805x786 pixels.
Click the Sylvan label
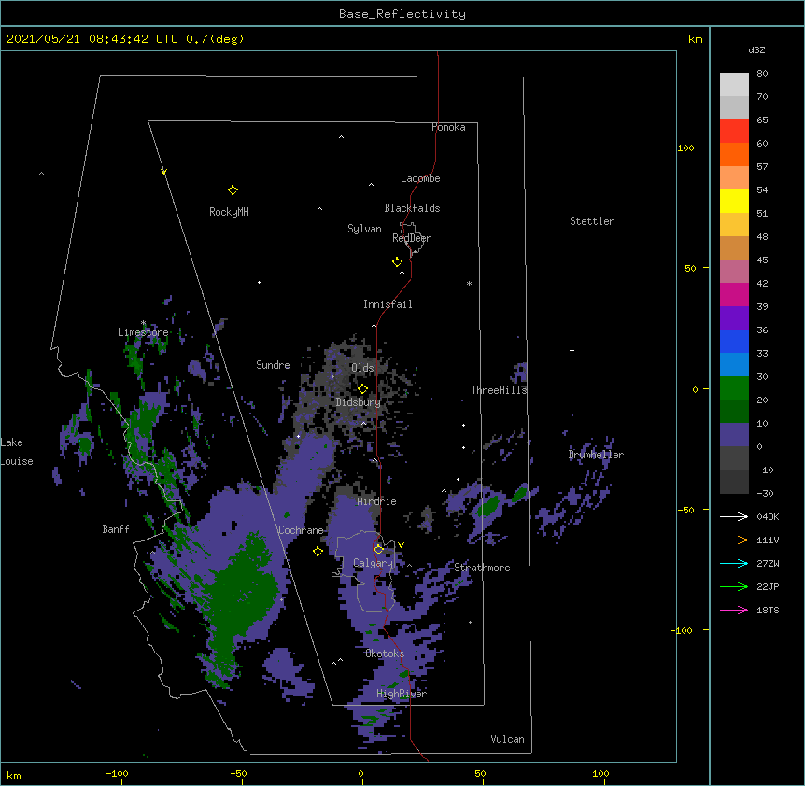coord(364,229)
